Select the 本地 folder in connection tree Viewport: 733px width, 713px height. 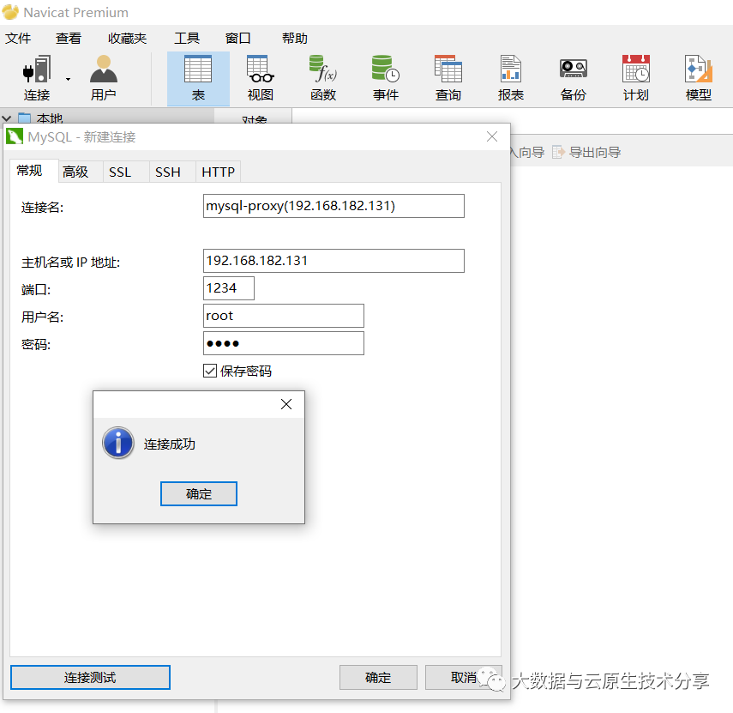point(40,118)
